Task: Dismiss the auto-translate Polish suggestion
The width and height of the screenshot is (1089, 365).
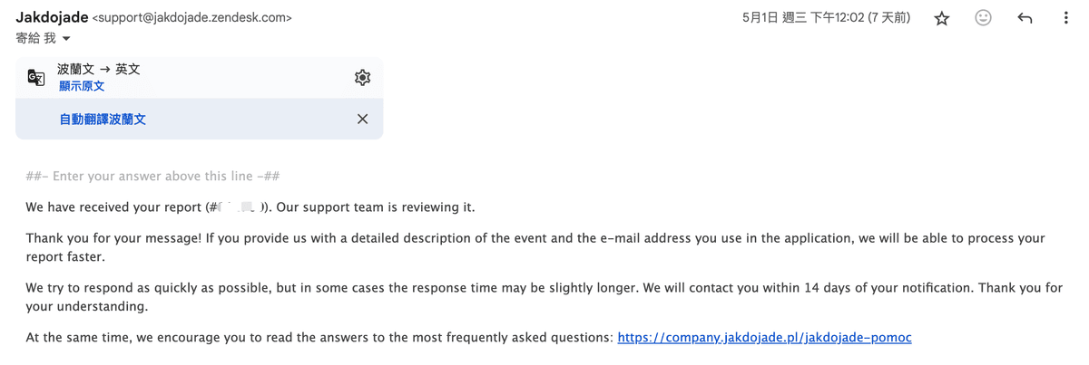Action: pyautogui.click(x=362, y=119)
